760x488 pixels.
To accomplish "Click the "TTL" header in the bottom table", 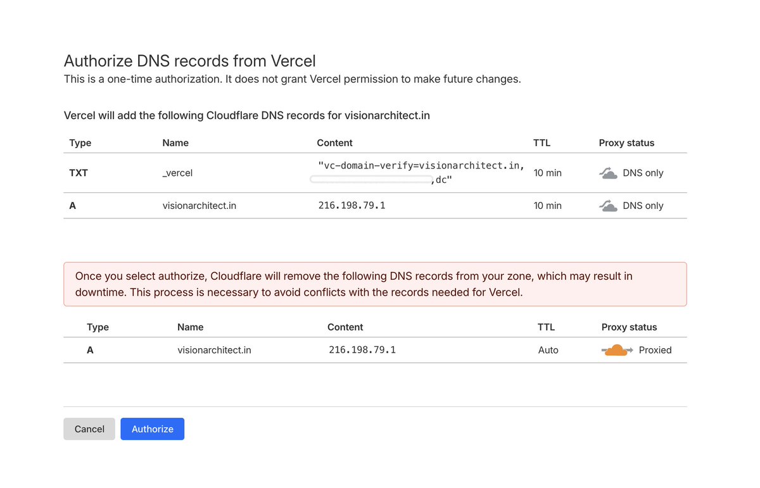I will [x=546, y=327].
